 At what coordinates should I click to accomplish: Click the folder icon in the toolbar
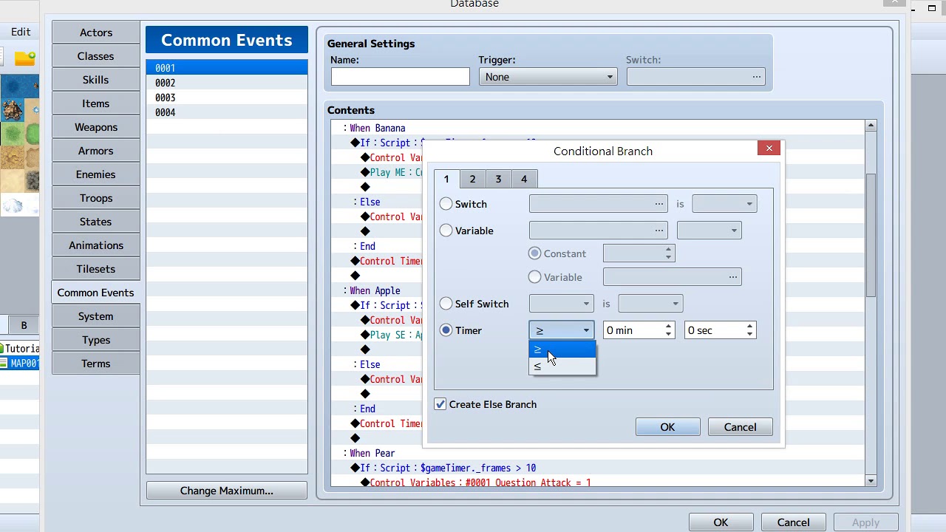click(24, 58)
